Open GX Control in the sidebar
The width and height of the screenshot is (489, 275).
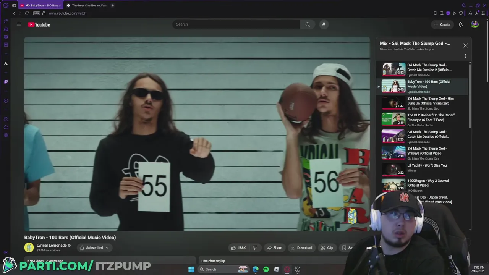pos(6,21)
